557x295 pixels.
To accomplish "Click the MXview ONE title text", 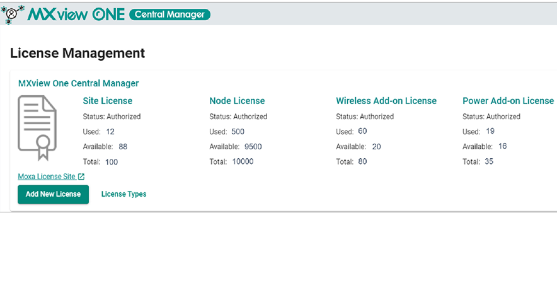I will click(x=76, y=14).
